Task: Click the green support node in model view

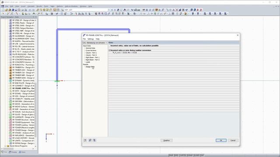Action: (57, 81)
